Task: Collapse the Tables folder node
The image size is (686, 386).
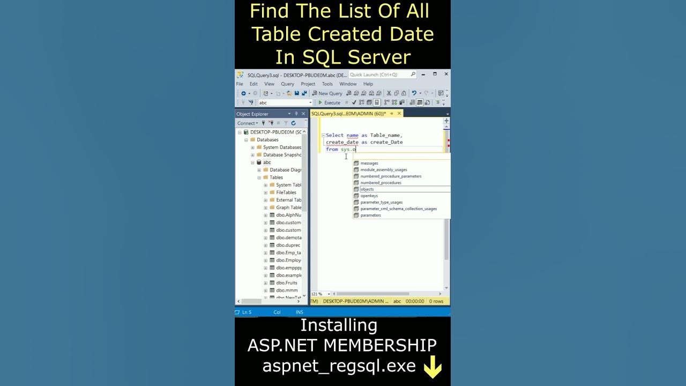Action: pyautogui.click(x=259, y=177)
